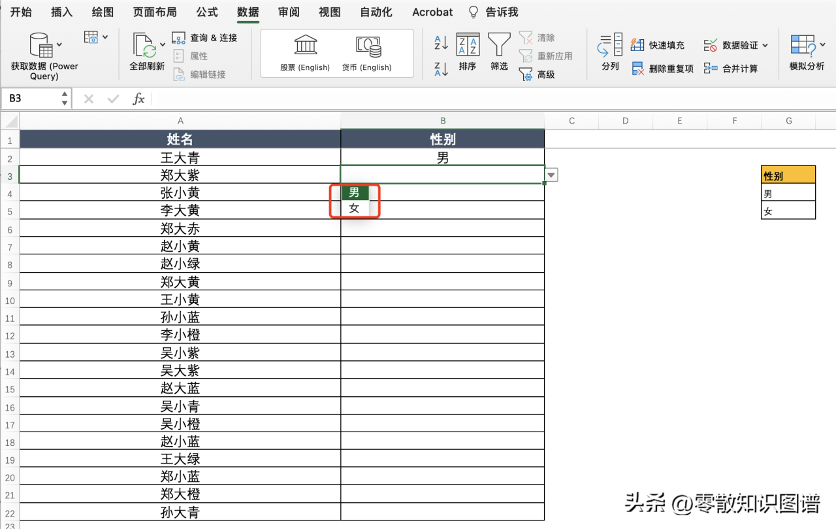
Task: Click the formula bar cancel X icon
Action: [x=89, y=99]
